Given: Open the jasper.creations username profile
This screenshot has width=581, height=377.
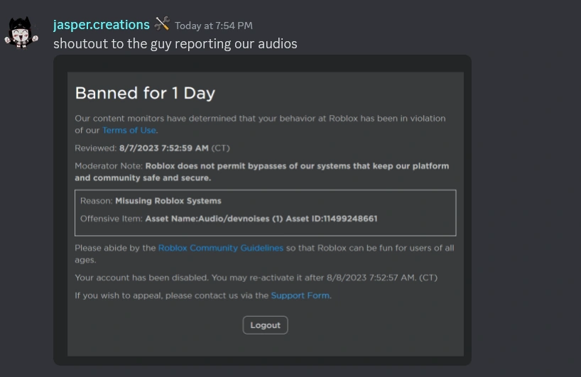Looking at the screenshot, I should tap(101, 25).
